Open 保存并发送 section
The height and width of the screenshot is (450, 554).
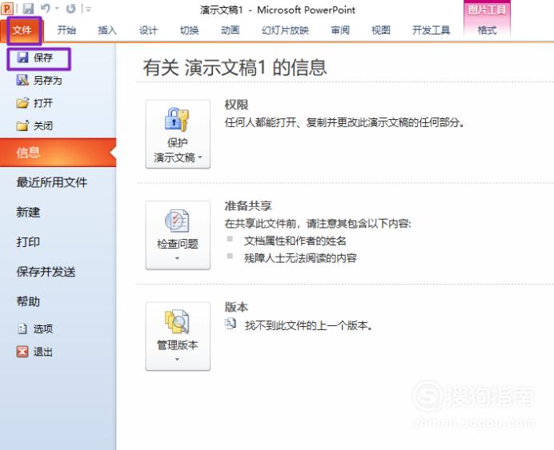click(x=46, y=272)
